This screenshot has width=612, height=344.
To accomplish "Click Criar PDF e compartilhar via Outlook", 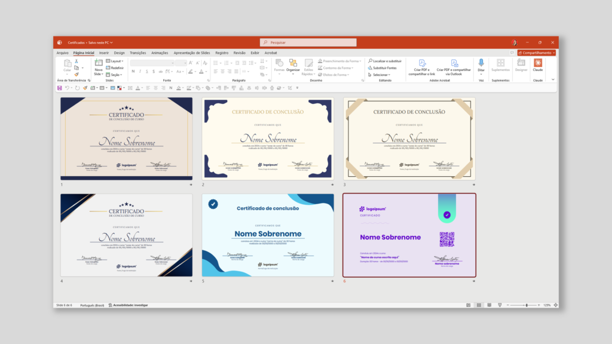I will pyautogui.click(x=454, y=67).
